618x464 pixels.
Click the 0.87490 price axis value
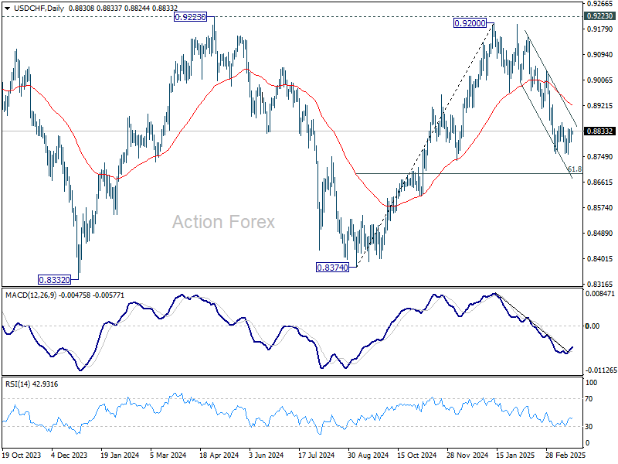click(x=600, y=157)
